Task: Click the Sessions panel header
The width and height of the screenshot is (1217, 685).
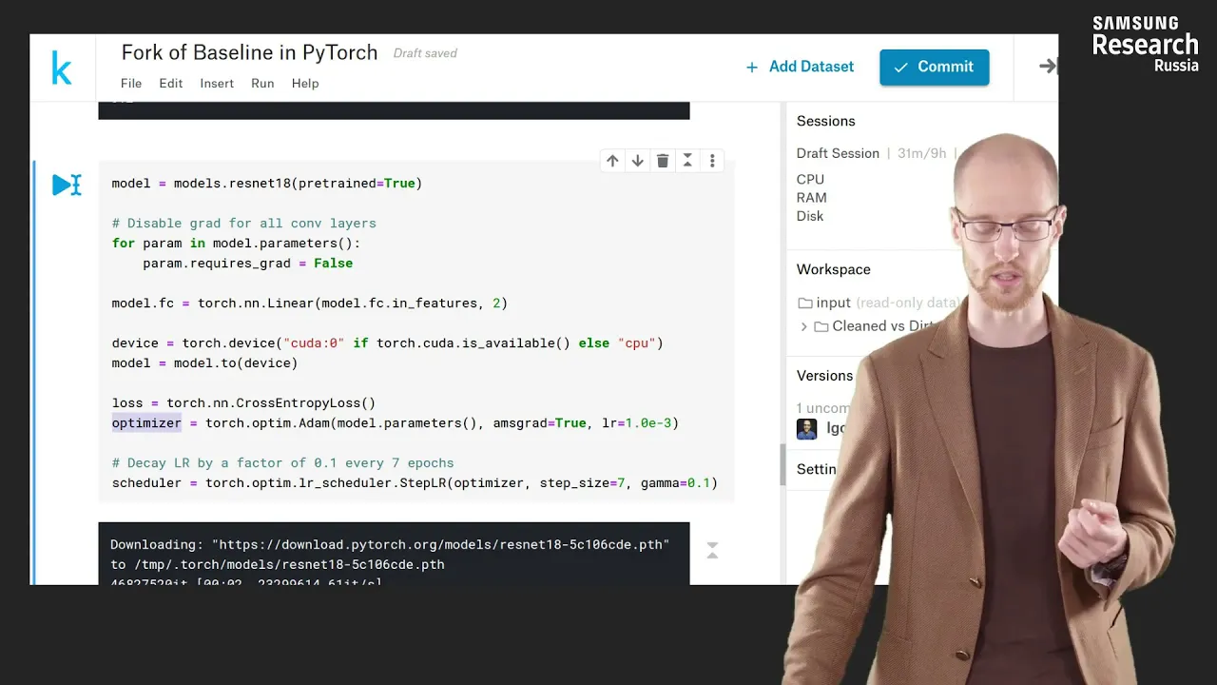Action: point(826,121)
